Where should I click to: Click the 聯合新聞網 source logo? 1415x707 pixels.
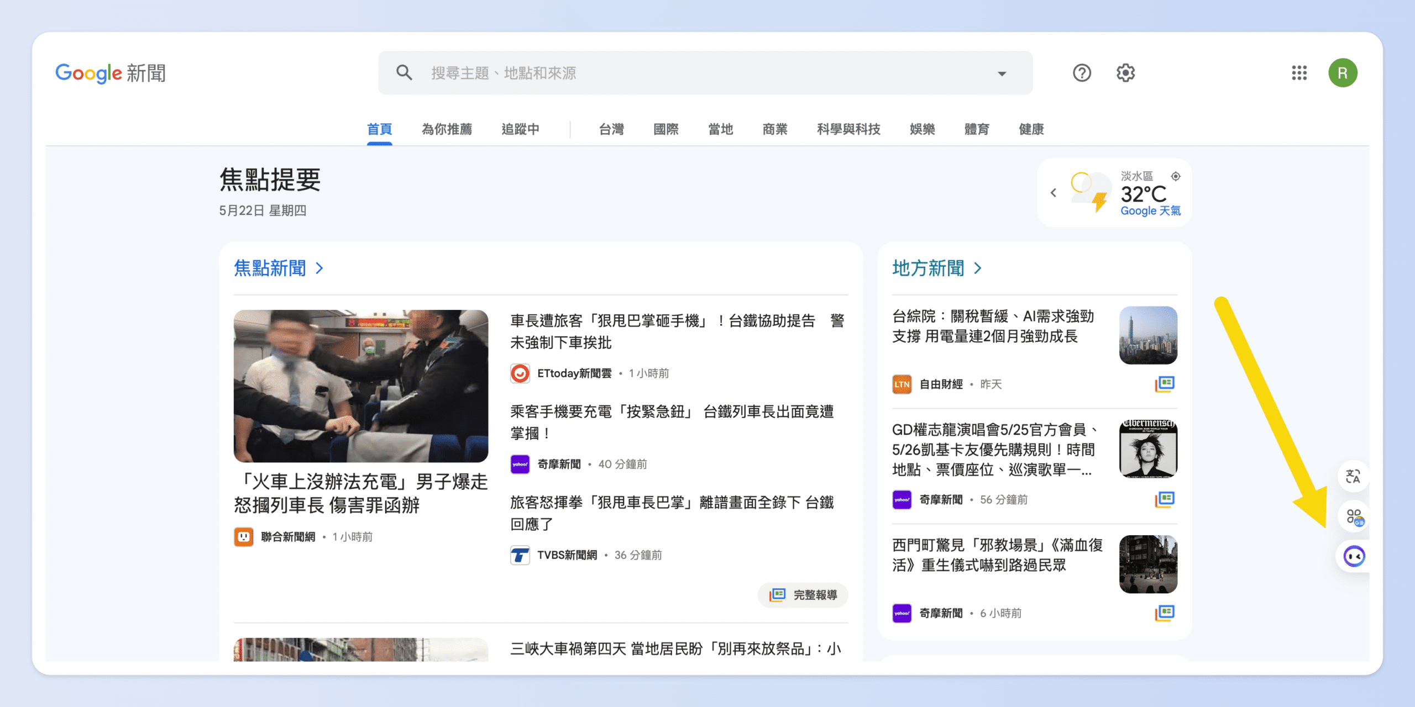tap(244, 537)
